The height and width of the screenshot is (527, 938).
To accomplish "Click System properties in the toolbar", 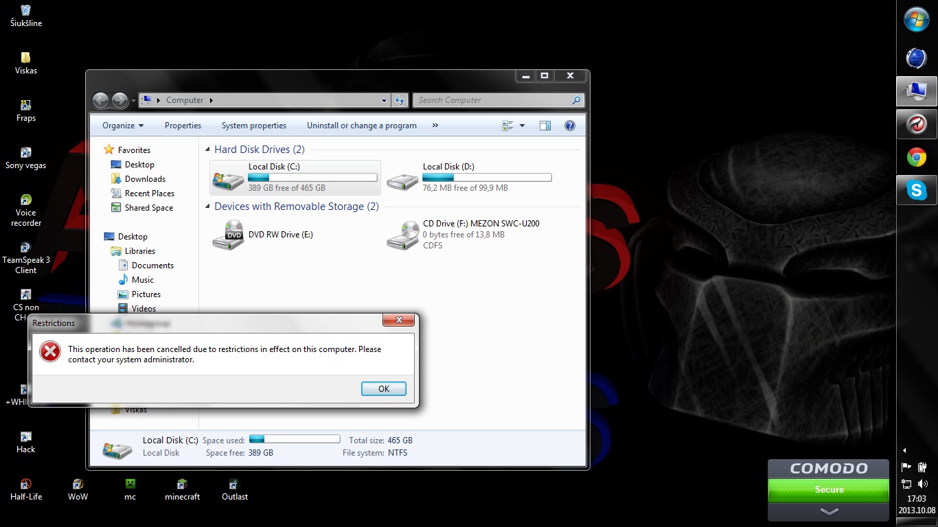I will 254,126.
